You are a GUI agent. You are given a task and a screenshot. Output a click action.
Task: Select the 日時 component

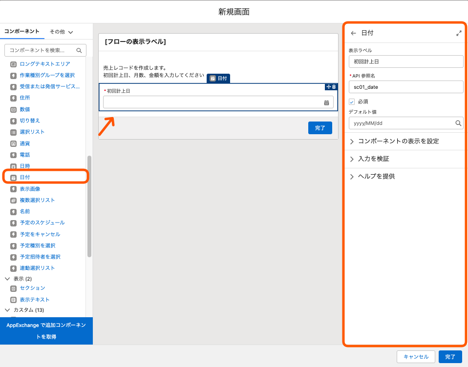(25, 166)
